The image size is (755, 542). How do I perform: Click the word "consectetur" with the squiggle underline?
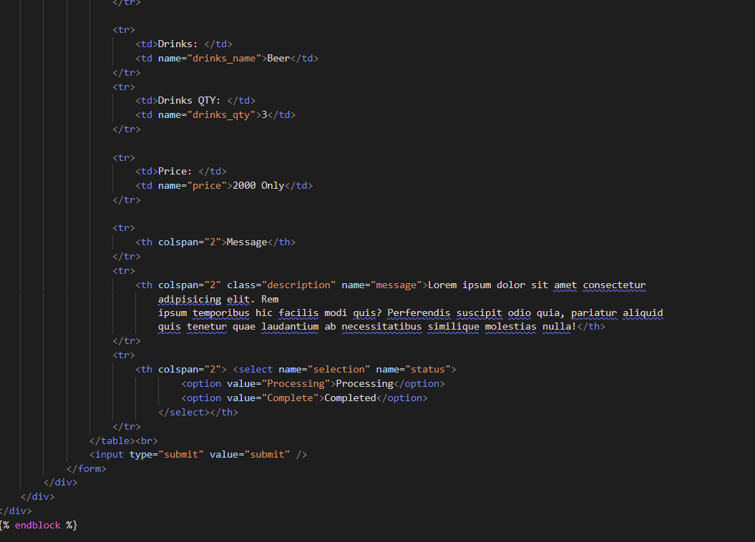click(x=614, y=285)
